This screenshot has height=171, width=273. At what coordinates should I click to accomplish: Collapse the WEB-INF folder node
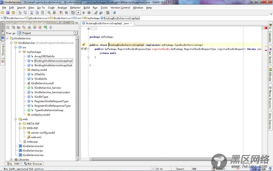(20, 128)
